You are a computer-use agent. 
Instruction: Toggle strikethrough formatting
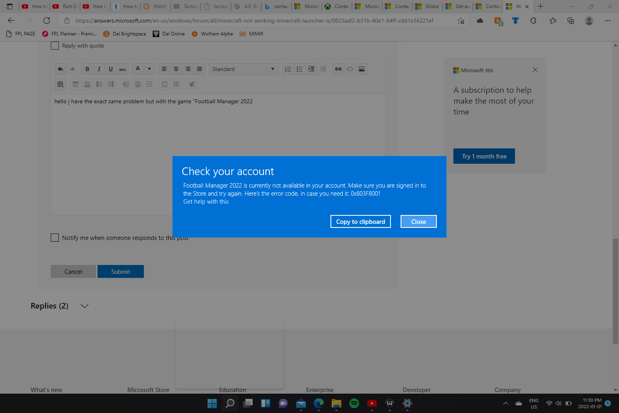(x=123, y=69)
